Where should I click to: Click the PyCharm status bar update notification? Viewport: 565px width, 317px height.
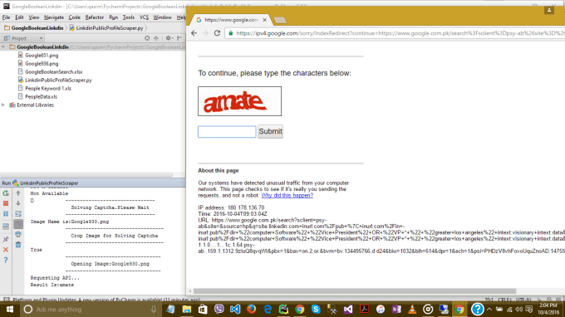tap(106, 300)
